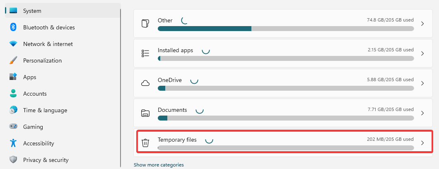Expand the Documents storage chevron
The image size is (439, 169).
[423, 113]
